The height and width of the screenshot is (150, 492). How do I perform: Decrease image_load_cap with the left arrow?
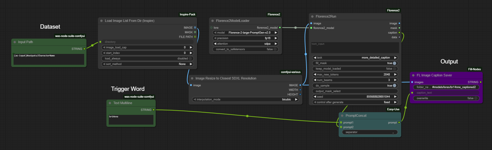click(104, 47)
